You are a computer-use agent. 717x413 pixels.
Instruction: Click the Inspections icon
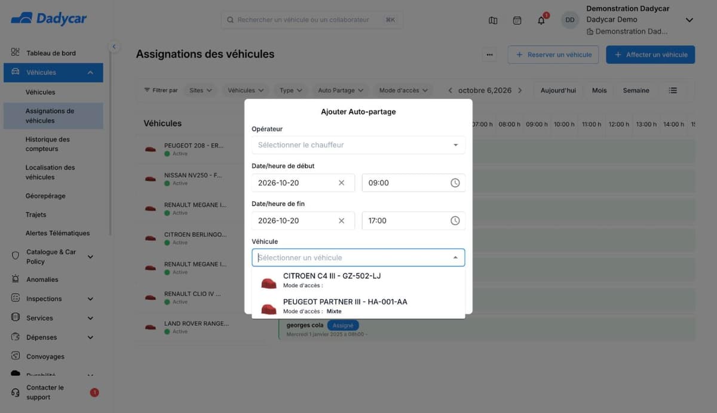point(16,298)
